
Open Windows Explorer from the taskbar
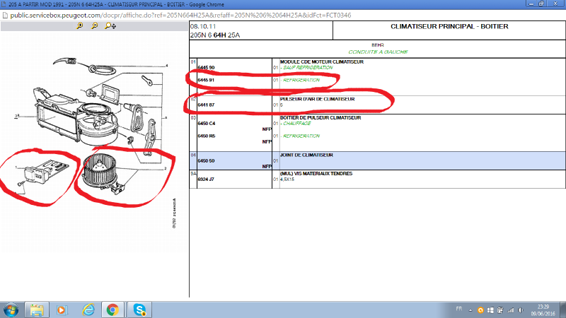pyautogui.click(x=37, y=310)
